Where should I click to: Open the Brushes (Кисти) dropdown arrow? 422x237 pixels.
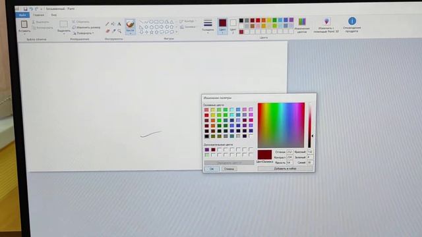pos(131,34)
